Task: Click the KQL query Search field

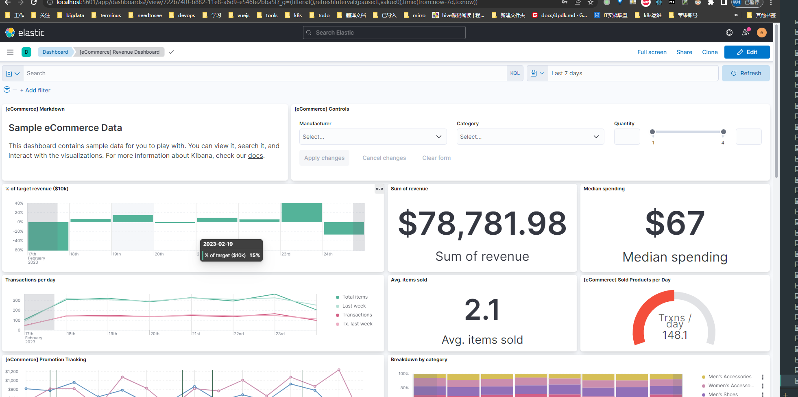Action: click(x=266, y=73)
